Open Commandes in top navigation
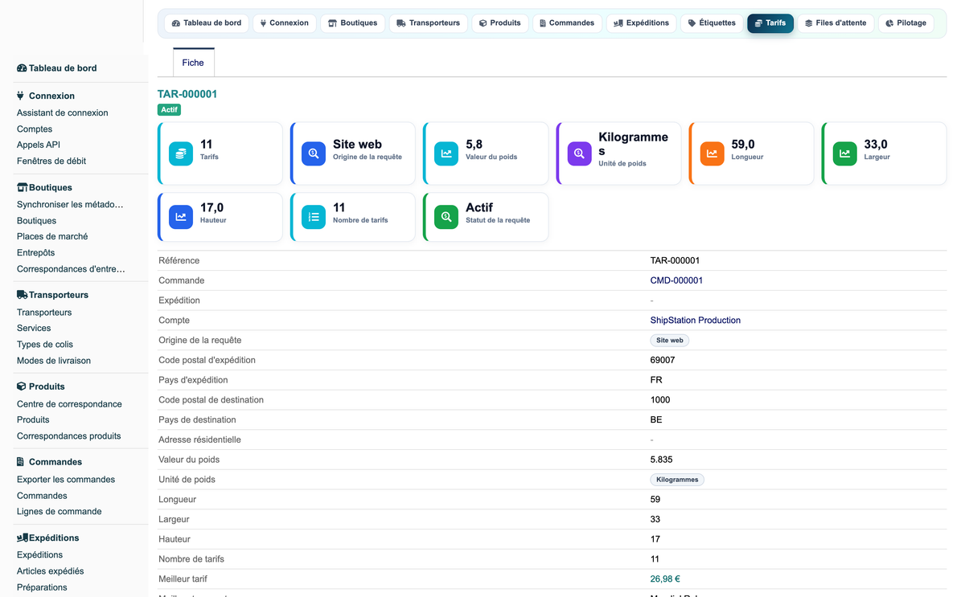The width and height of the screenshot is (965, 597). 567,23
